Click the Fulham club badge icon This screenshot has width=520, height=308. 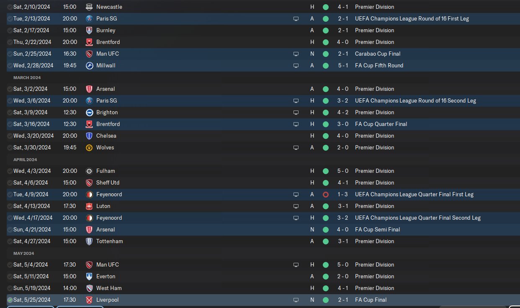(89, 171)
